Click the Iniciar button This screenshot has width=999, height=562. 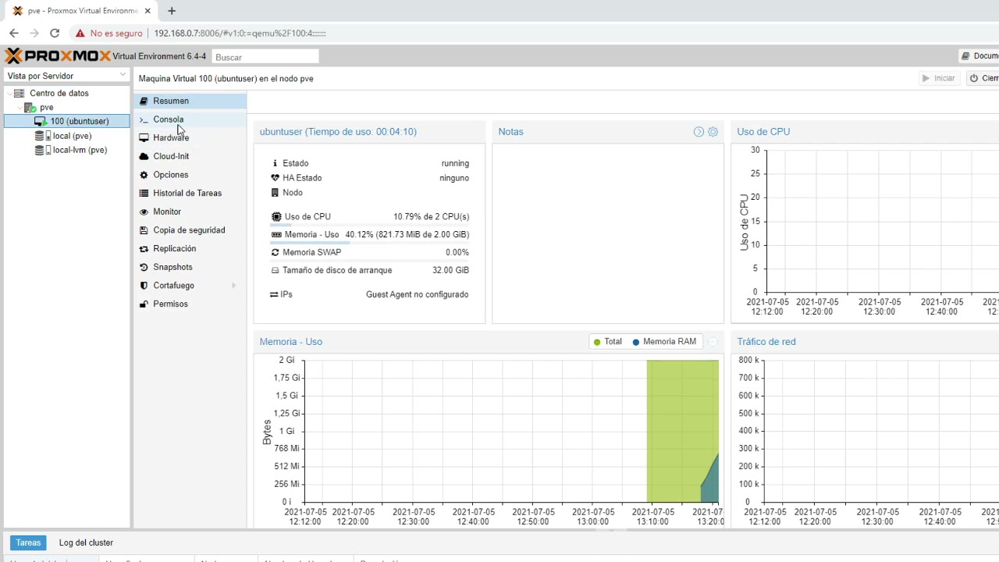938,78
